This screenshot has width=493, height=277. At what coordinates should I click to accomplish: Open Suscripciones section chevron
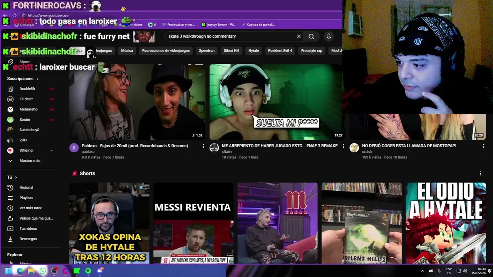tap(37, 78)
